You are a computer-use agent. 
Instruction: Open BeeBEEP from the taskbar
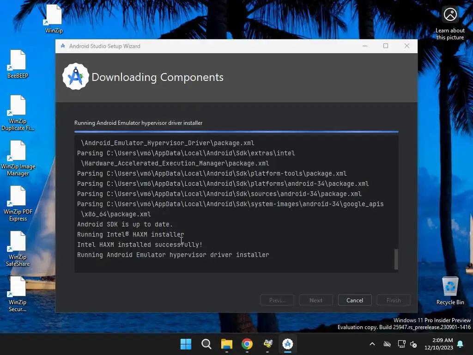pos(267,344)
